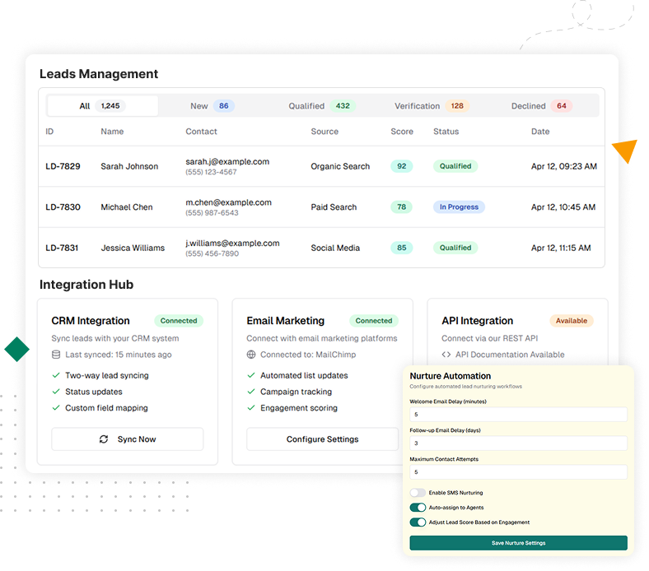Click the database icon beside Last synced
The image size is (649, 571).
(56, 355)
